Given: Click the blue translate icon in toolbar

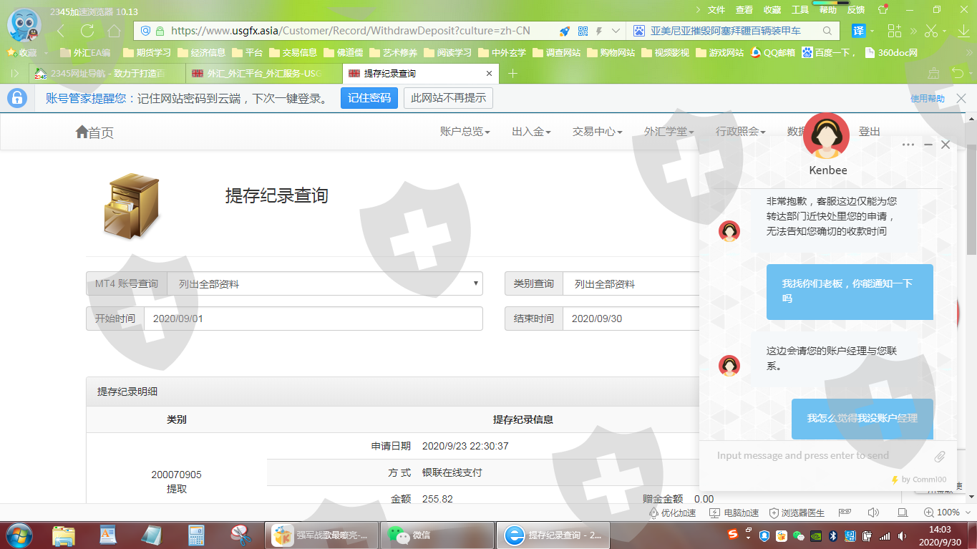Looking at the screenshot, I should (858, 31).
